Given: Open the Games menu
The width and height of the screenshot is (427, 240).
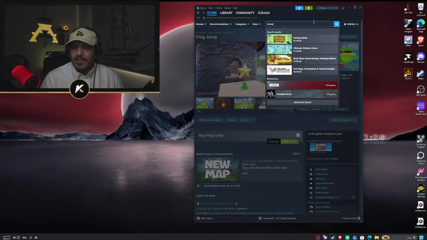Looking at the screenshot, I should click(x=228, y=8).
